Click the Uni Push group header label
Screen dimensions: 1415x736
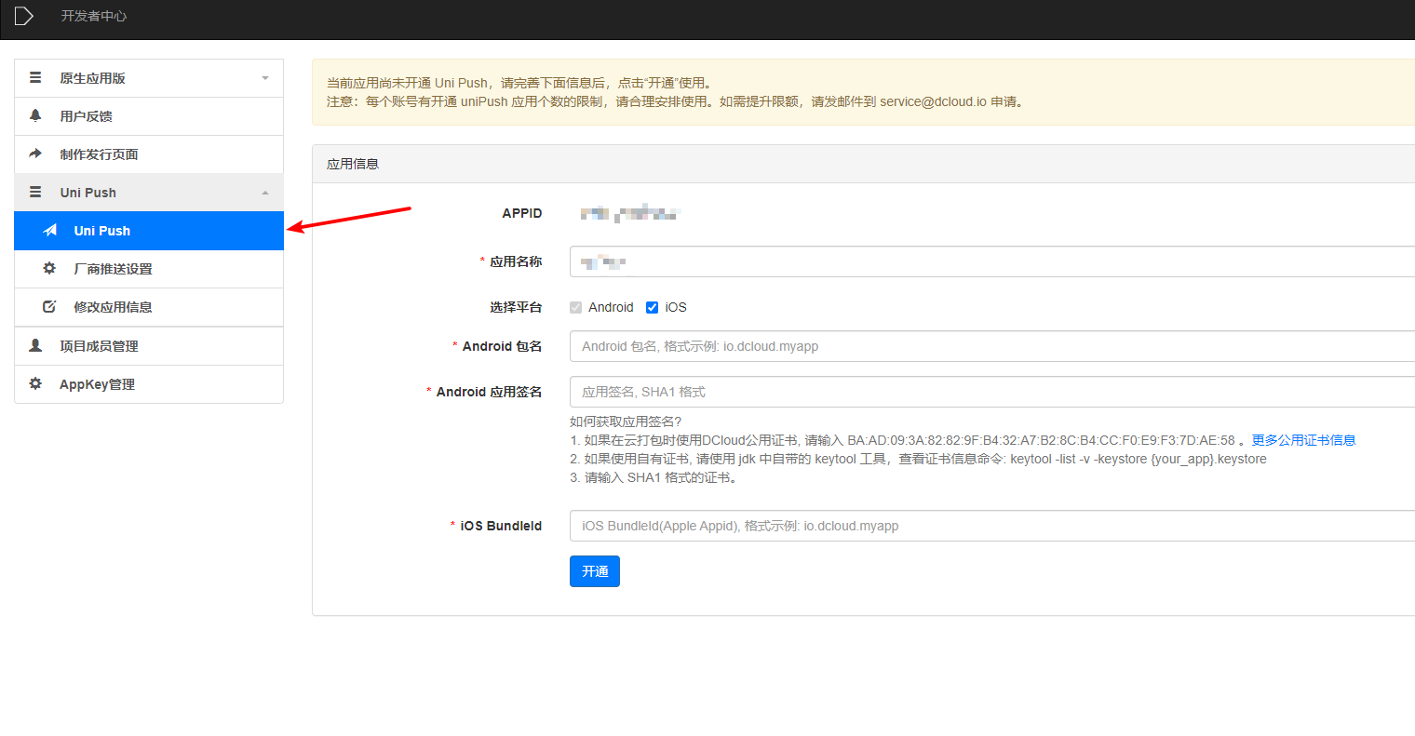88,193
